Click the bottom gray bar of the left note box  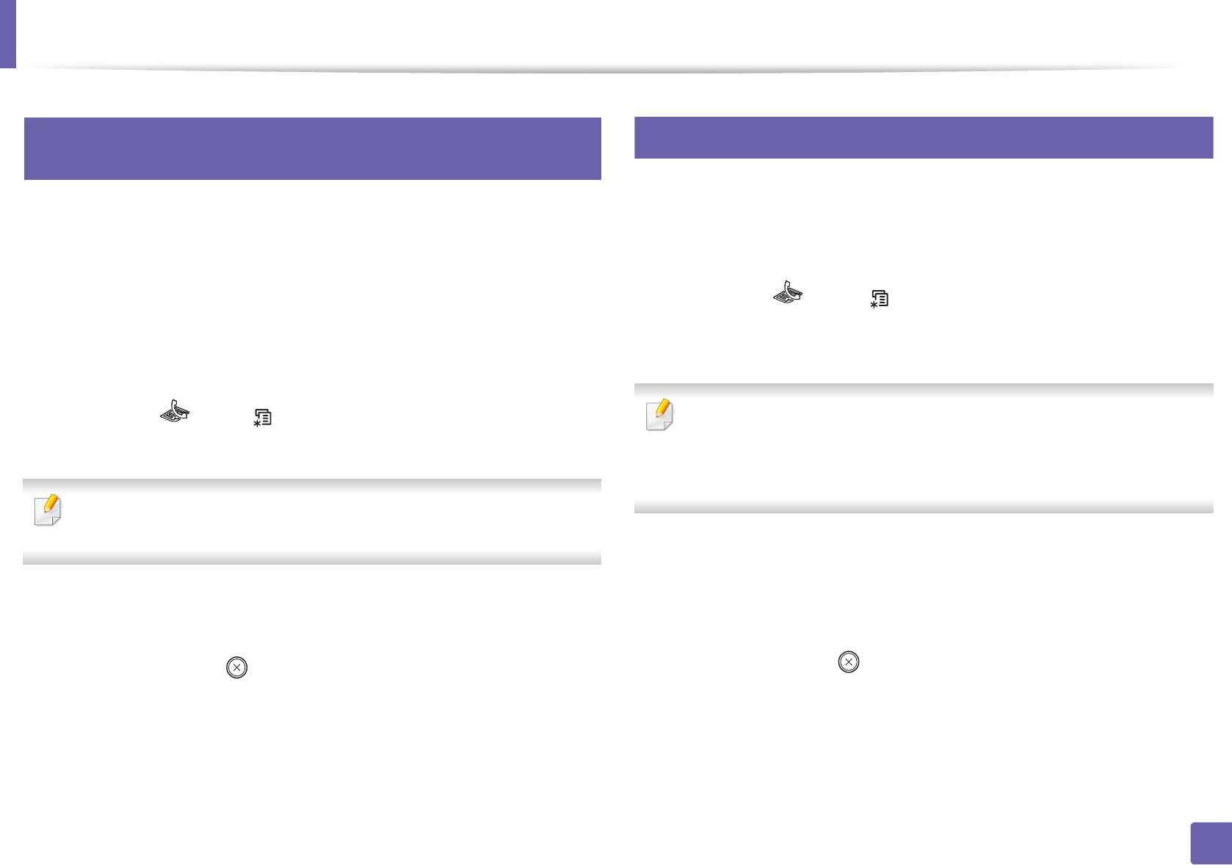tap(312, 559)
